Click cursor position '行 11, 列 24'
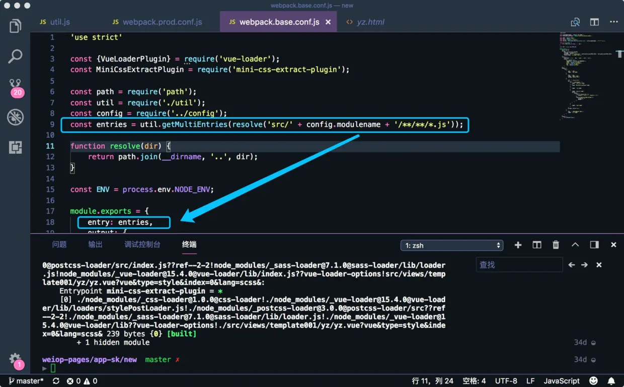 (432, 381)
